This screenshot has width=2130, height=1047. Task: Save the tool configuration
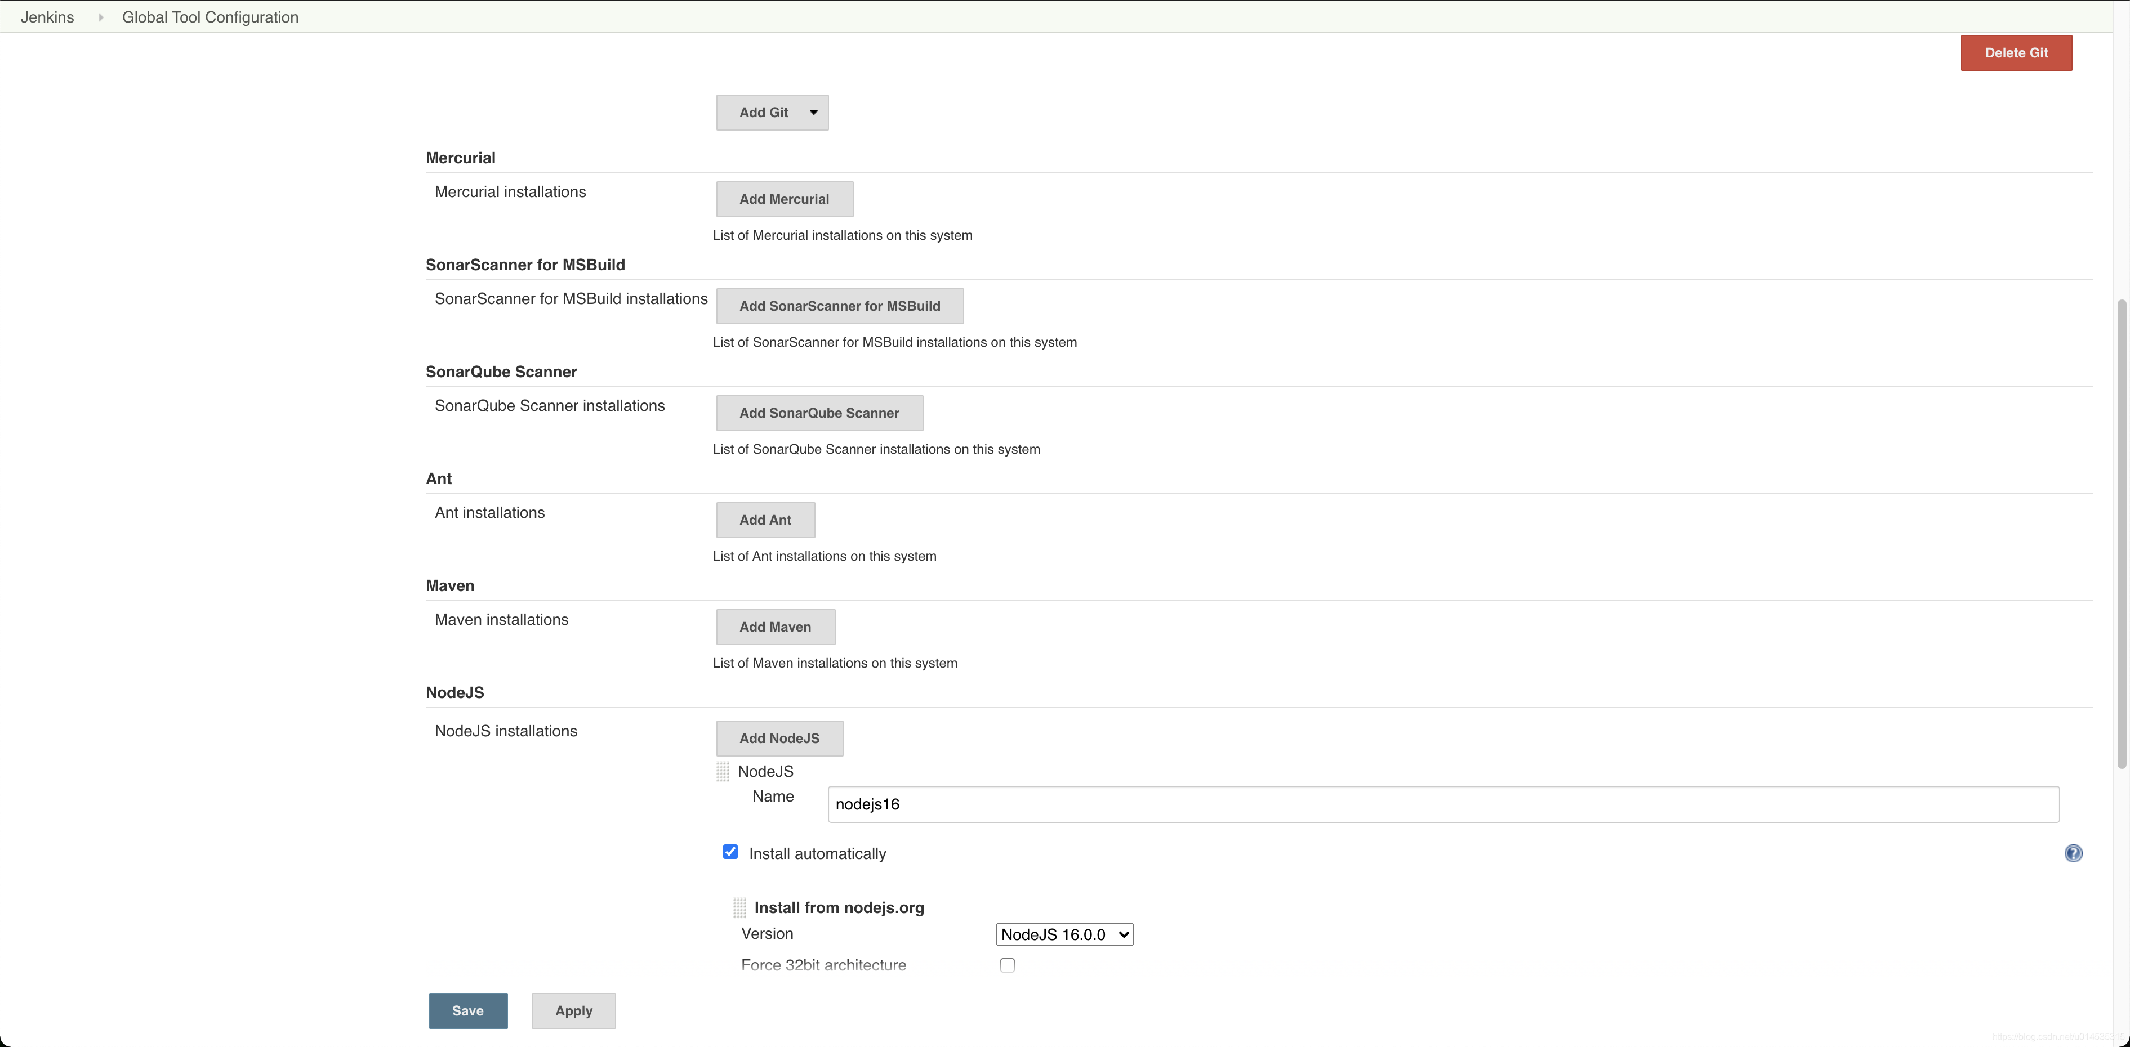pos(467,1010)
